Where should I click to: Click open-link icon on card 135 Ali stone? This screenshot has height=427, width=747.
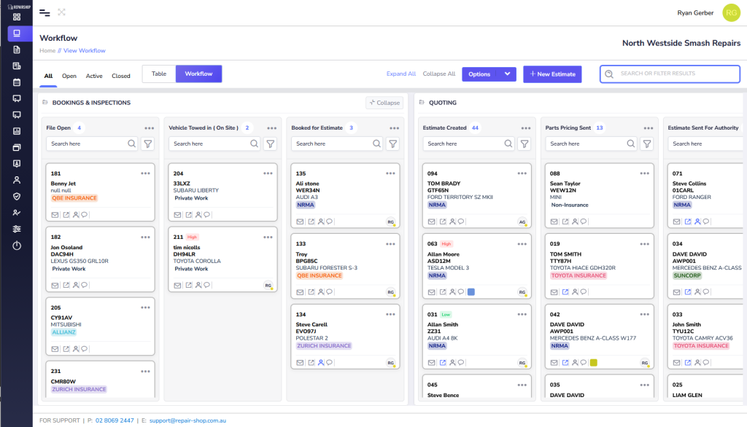[311, 222]
